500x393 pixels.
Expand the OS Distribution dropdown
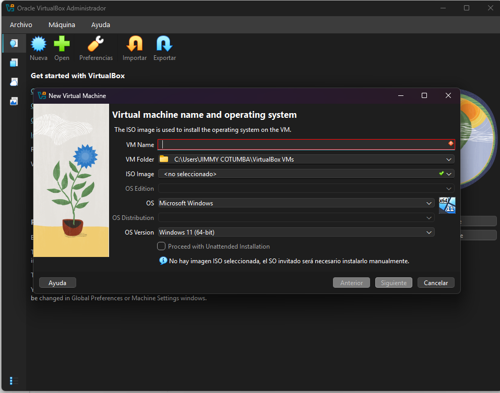[x=429, y=218]
